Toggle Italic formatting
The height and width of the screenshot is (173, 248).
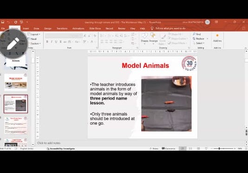point(52,42)
